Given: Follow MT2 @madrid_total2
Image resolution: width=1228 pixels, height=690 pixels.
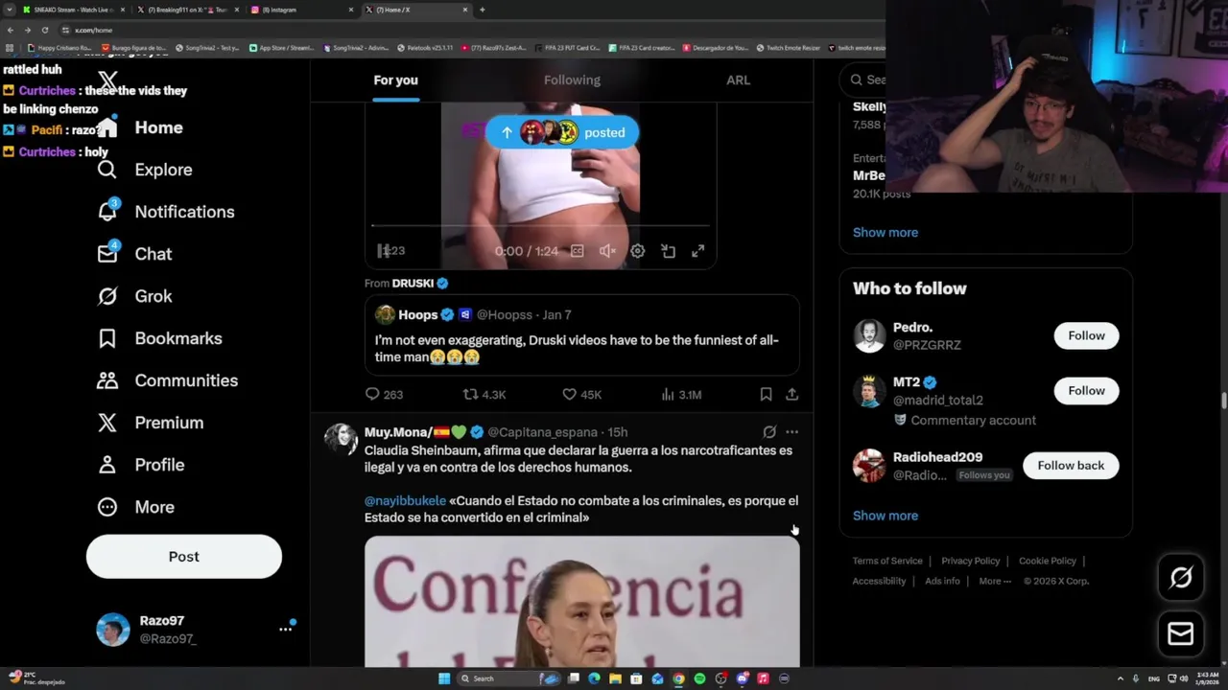Looking at the screenshot, I should [1087, 390].
